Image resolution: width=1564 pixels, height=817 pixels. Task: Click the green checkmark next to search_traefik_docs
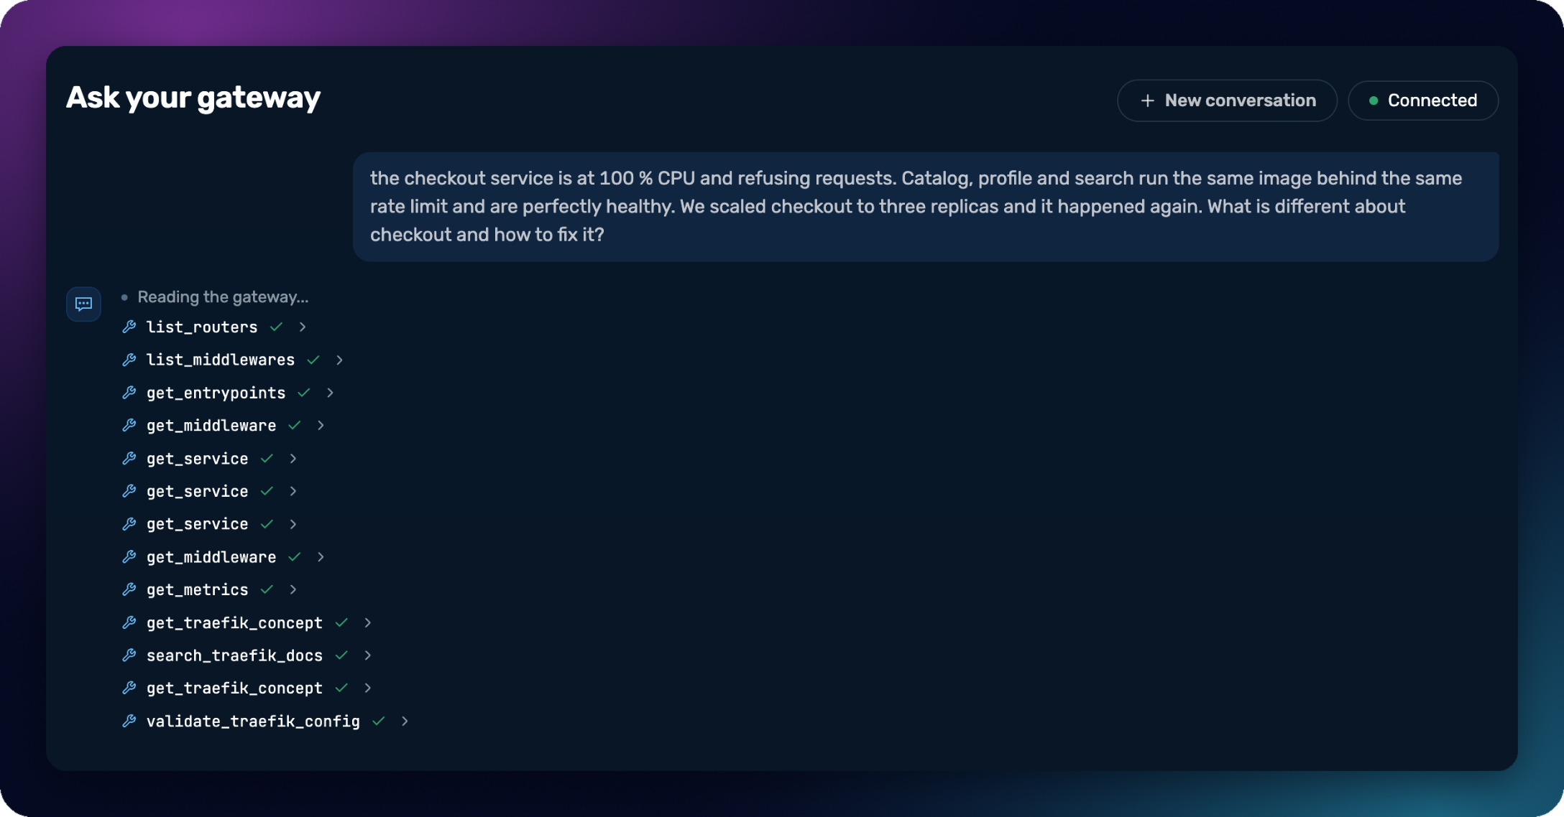341,655
